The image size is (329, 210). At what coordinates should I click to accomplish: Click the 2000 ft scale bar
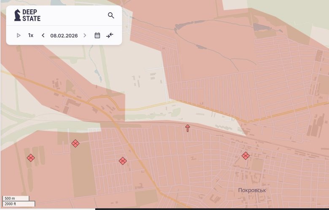19,204
